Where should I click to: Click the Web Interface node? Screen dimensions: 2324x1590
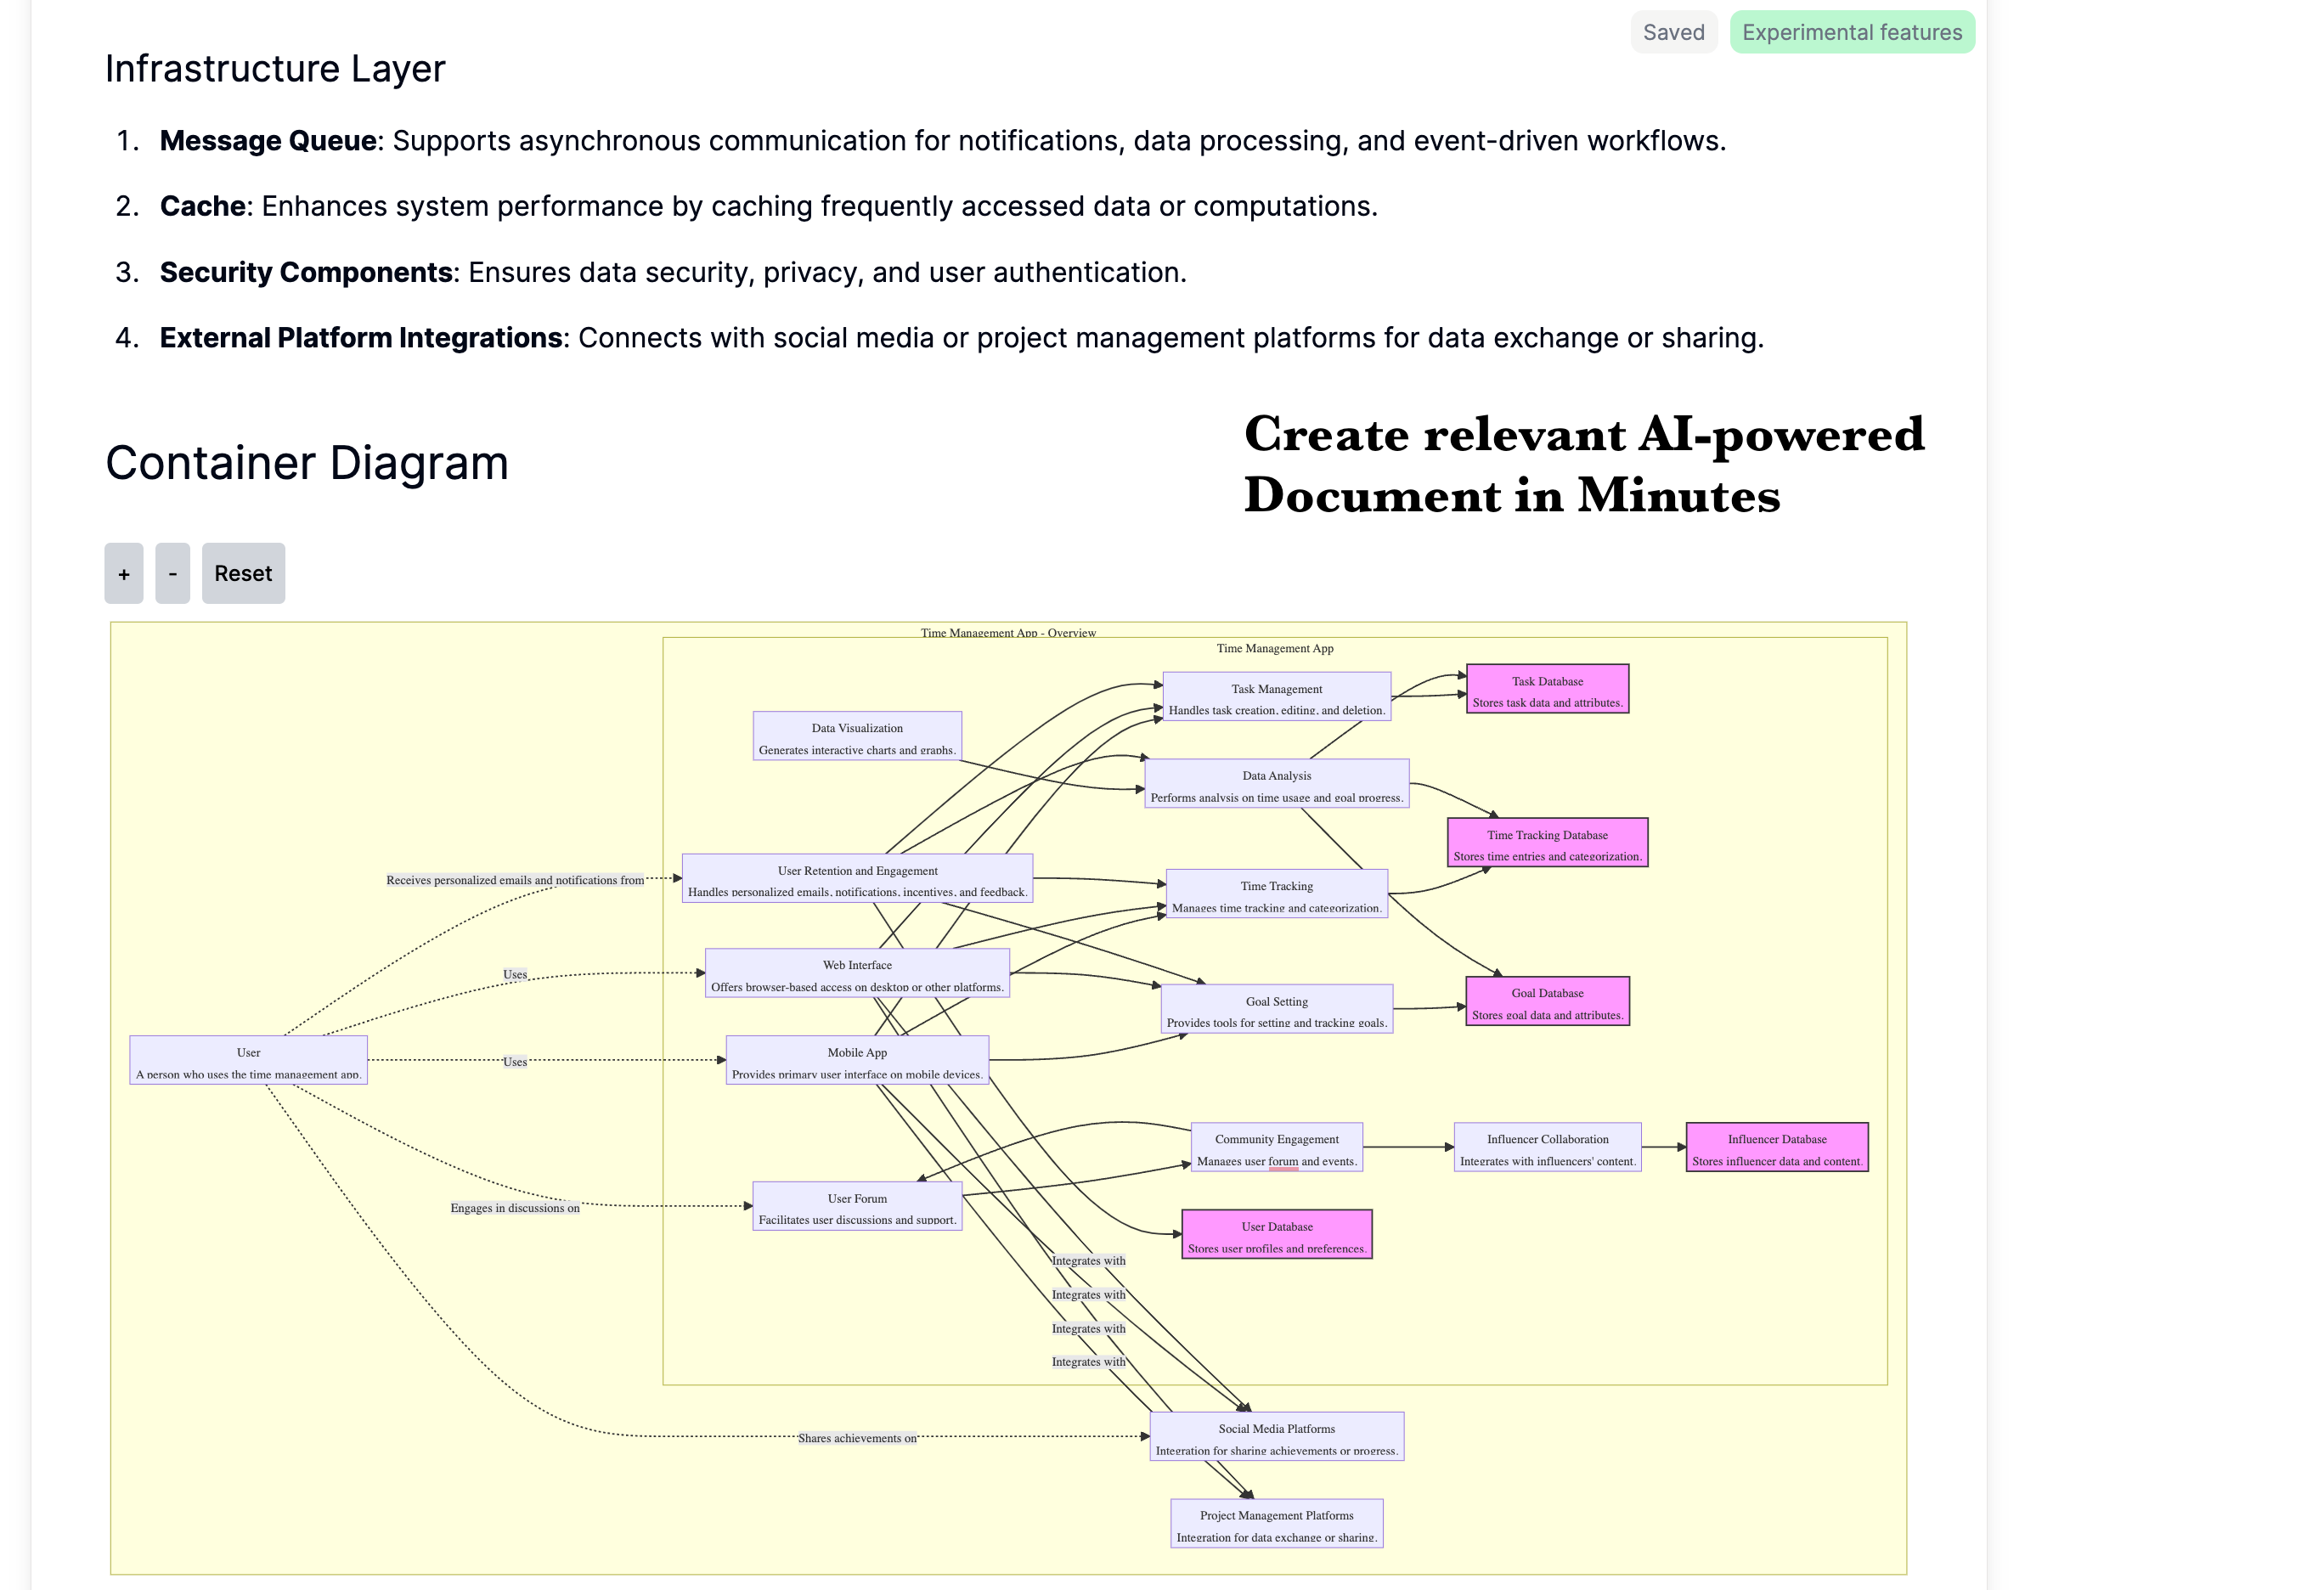tap(857, 973)
